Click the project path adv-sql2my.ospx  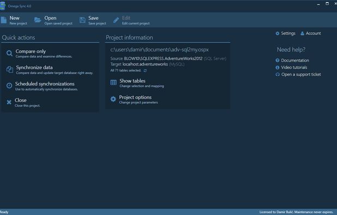159,50
